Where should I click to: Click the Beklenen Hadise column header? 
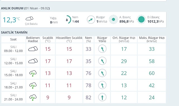click(33, 39)
